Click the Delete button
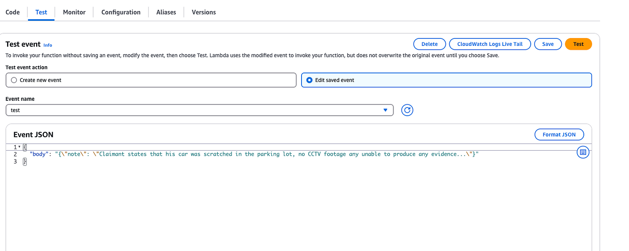This screenshot has width=629, height=251. tap(430, 44)
